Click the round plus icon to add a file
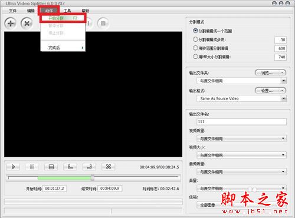The height and width of the screenshot is (218, 295). [11, 24]
